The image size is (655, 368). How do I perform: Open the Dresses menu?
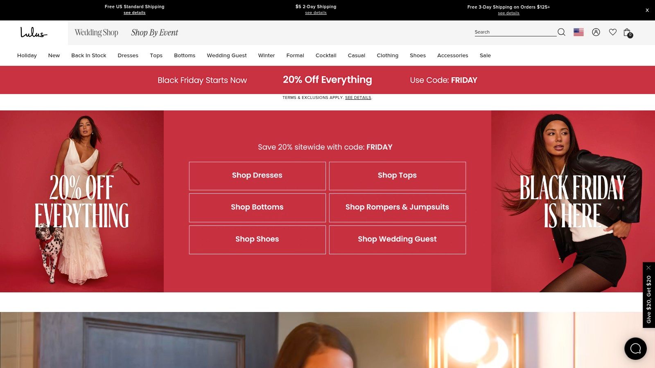point(128,55)
